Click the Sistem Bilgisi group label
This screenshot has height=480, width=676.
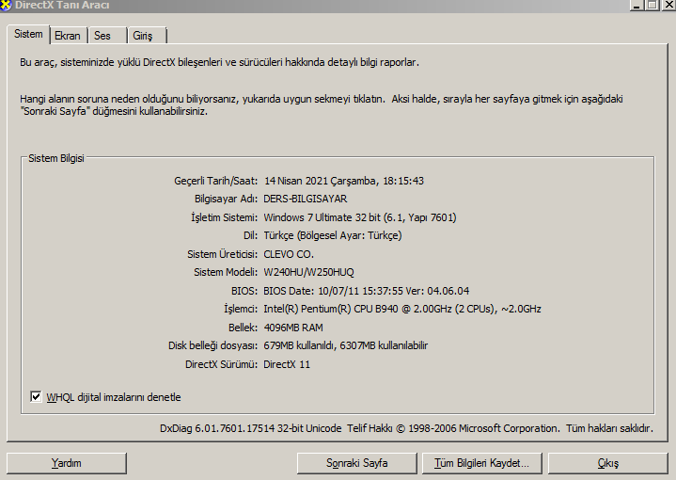click(56, 158)
